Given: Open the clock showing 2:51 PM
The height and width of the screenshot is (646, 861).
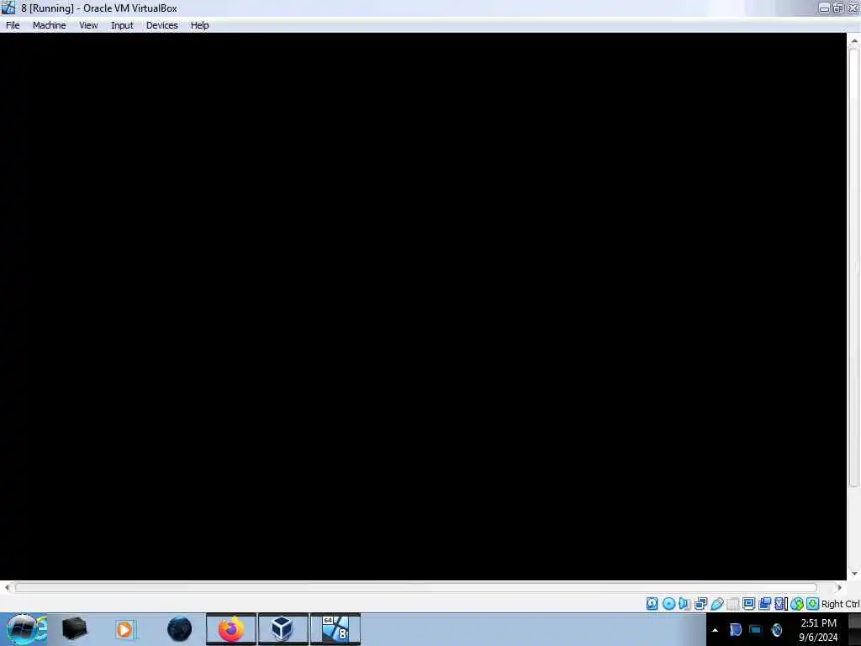Looking at the screenshot, I should (x=818, y=629).
